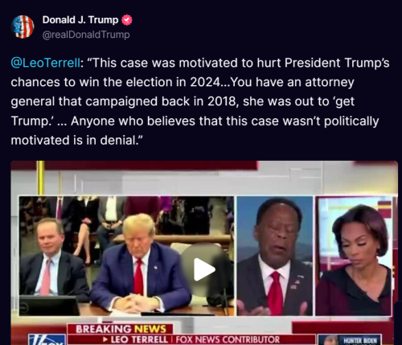Screen dimensions: 402x345
Task: Click the FOX NEWS CONTRIBUTOR label
Action: point(228,339)
